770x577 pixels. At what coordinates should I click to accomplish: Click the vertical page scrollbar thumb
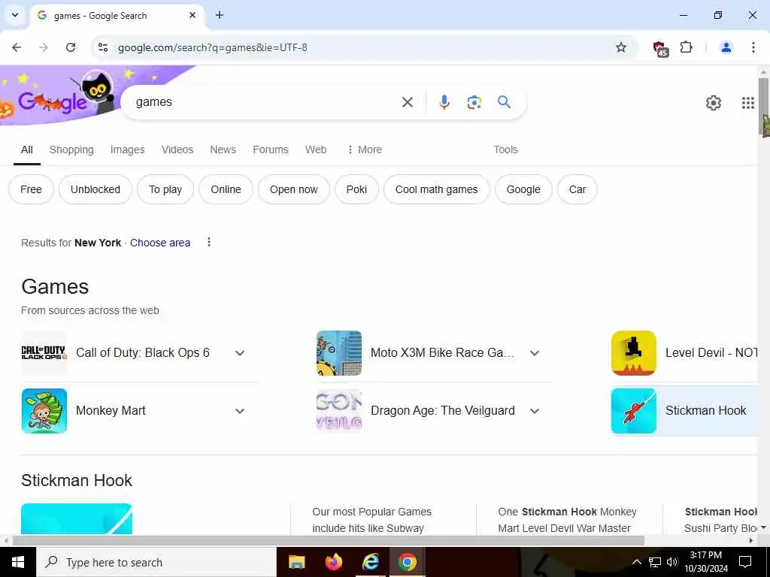coord(764,107)
